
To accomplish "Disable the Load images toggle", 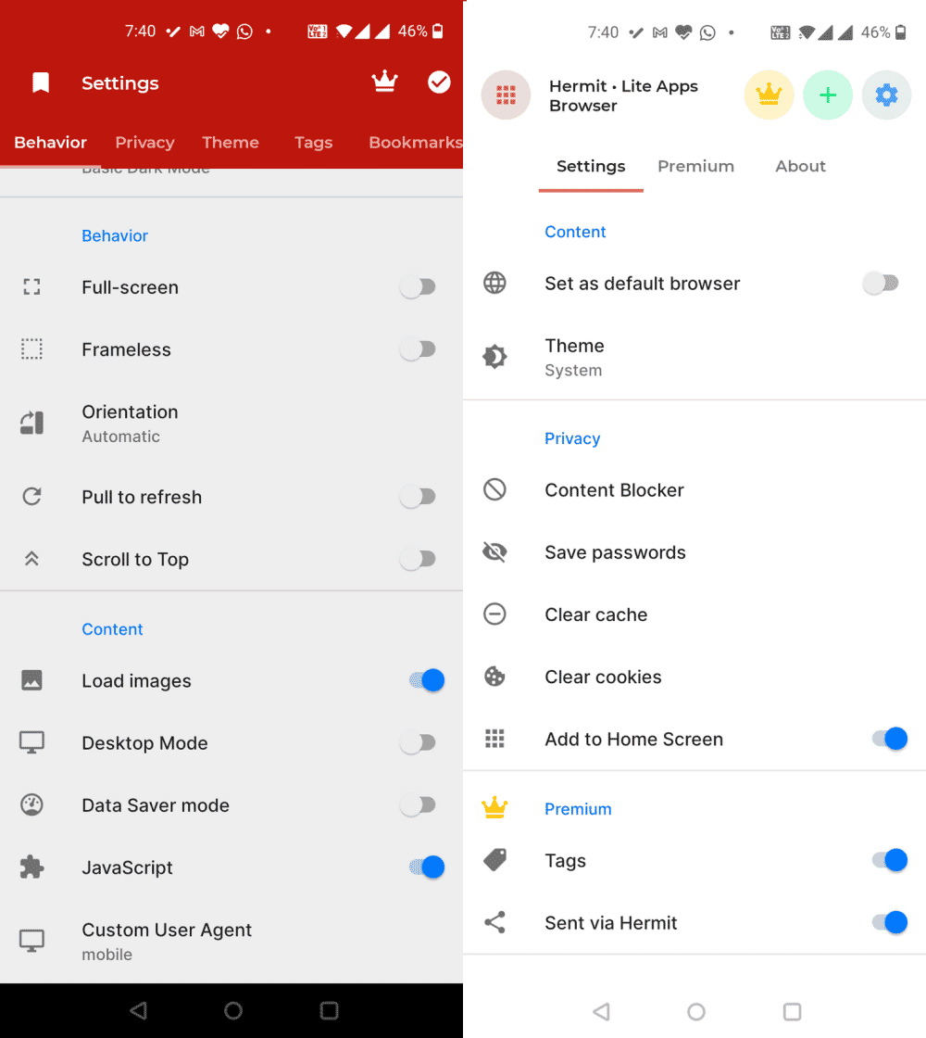I will (424, 679).
